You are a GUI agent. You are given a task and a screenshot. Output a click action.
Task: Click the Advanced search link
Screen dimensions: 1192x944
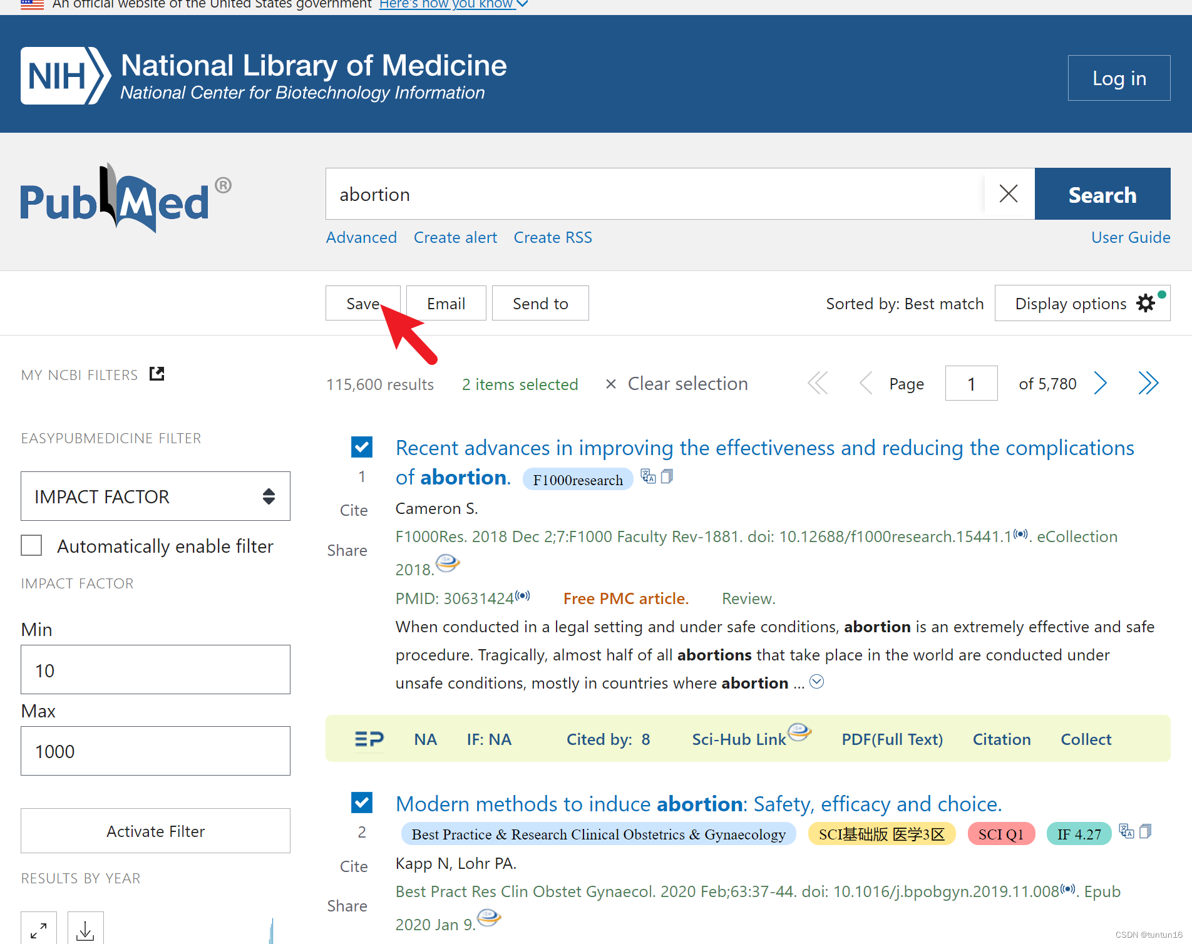click(361, 237)
